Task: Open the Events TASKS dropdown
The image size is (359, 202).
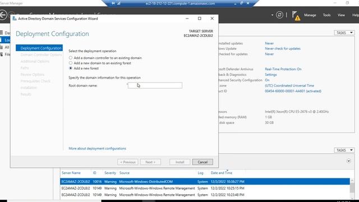Action: (344, 150)
